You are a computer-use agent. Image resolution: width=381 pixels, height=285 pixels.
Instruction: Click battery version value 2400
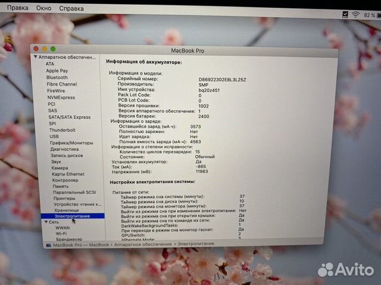click(204, 116)
